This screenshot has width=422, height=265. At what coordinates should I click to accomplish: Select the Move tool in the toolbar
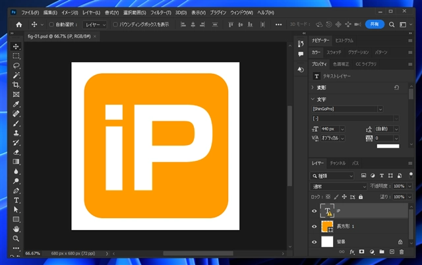pyautogui.click(x=16, y=47)
